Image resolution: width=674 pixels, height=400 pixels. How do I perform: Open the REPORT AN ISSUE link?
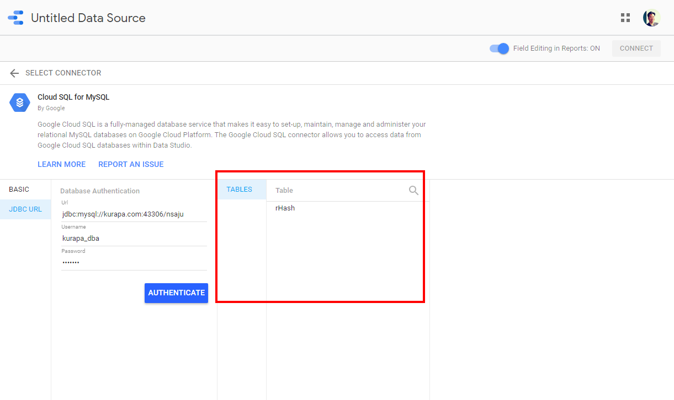click(131, 164)
